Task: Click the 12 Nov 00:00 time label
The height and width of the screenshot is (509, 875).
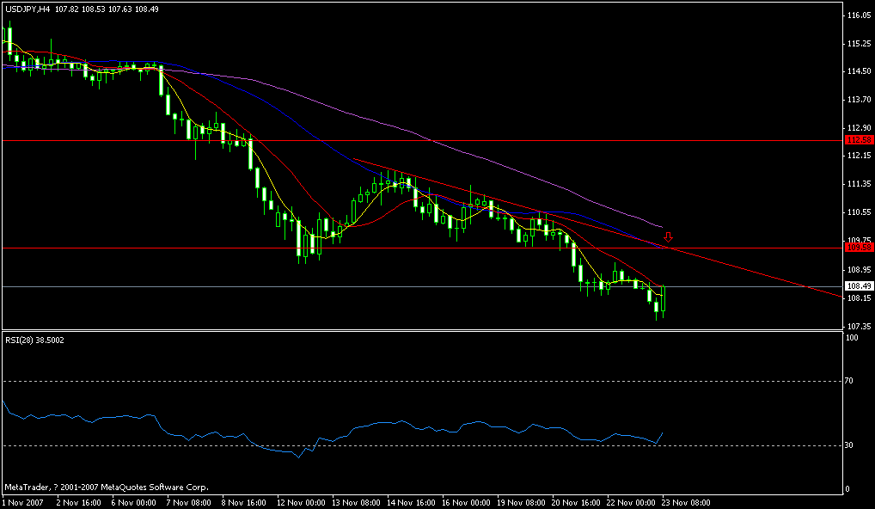Action: click(302, 503)
